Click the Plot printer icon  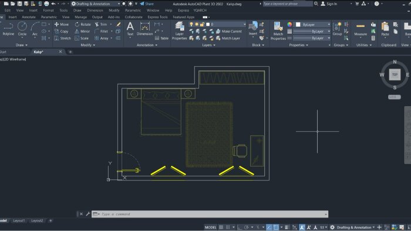pyautogui.click(x=46, y=4)
